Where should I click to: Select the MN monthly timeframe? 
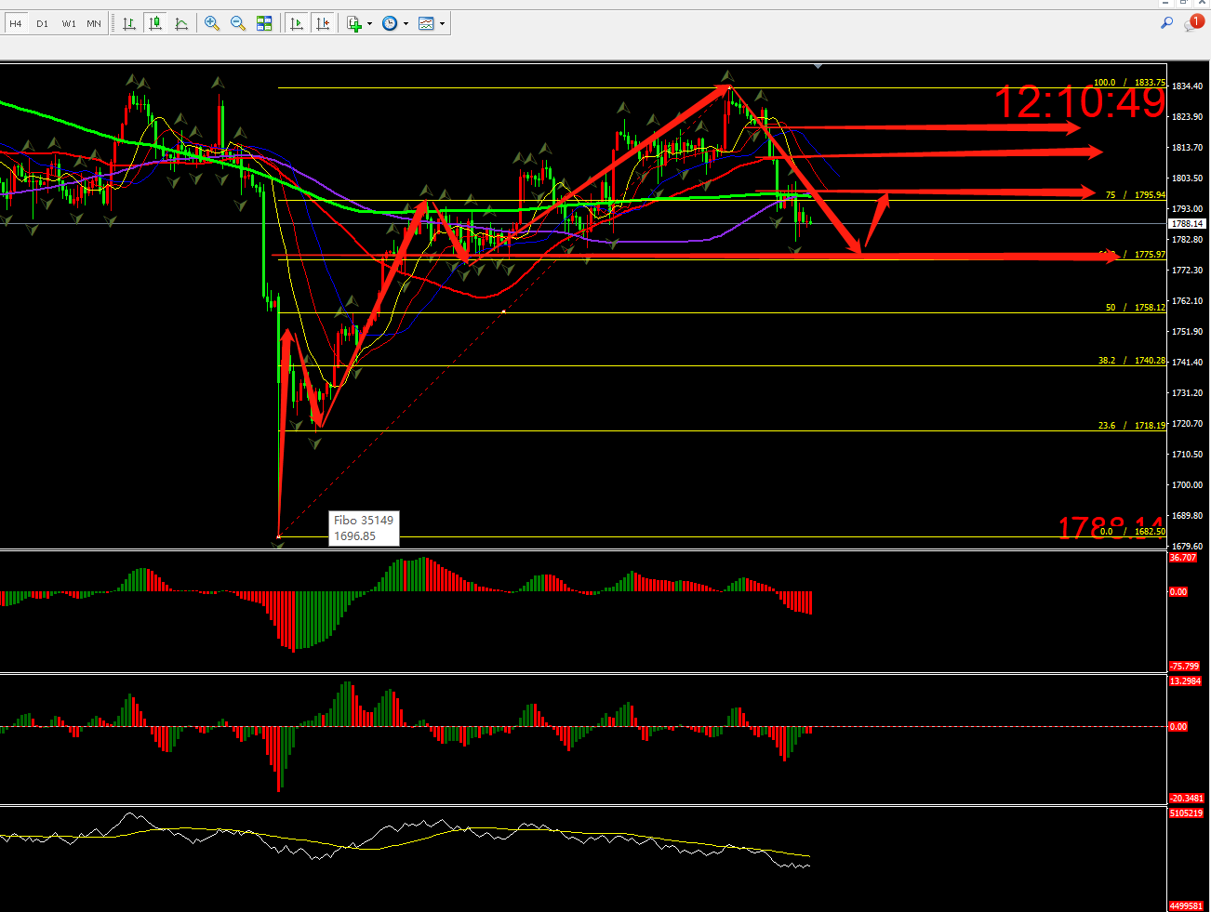[x=94, y=23]
